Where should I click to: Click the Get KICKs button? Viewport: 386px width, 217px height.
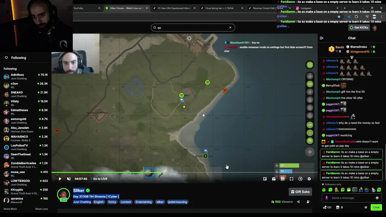tap(359, 27)
